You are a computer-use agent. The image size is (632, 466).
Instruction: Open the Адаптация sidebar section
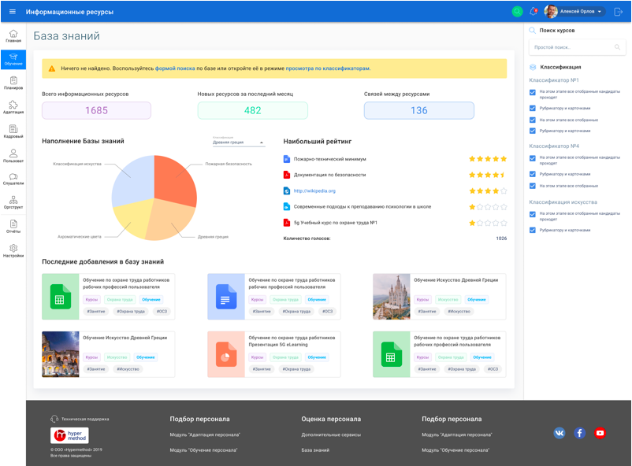tap(12, 108)
